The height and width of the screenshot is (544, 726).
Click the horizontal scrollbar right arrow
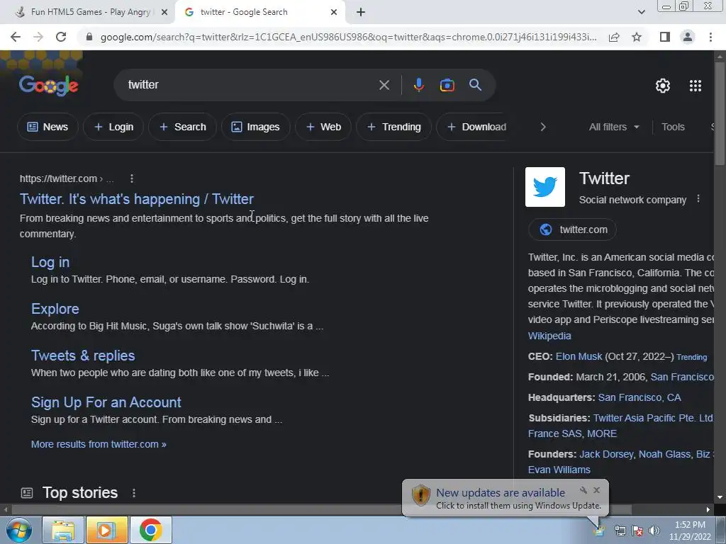pyautogui.click(x=708, y=510)
